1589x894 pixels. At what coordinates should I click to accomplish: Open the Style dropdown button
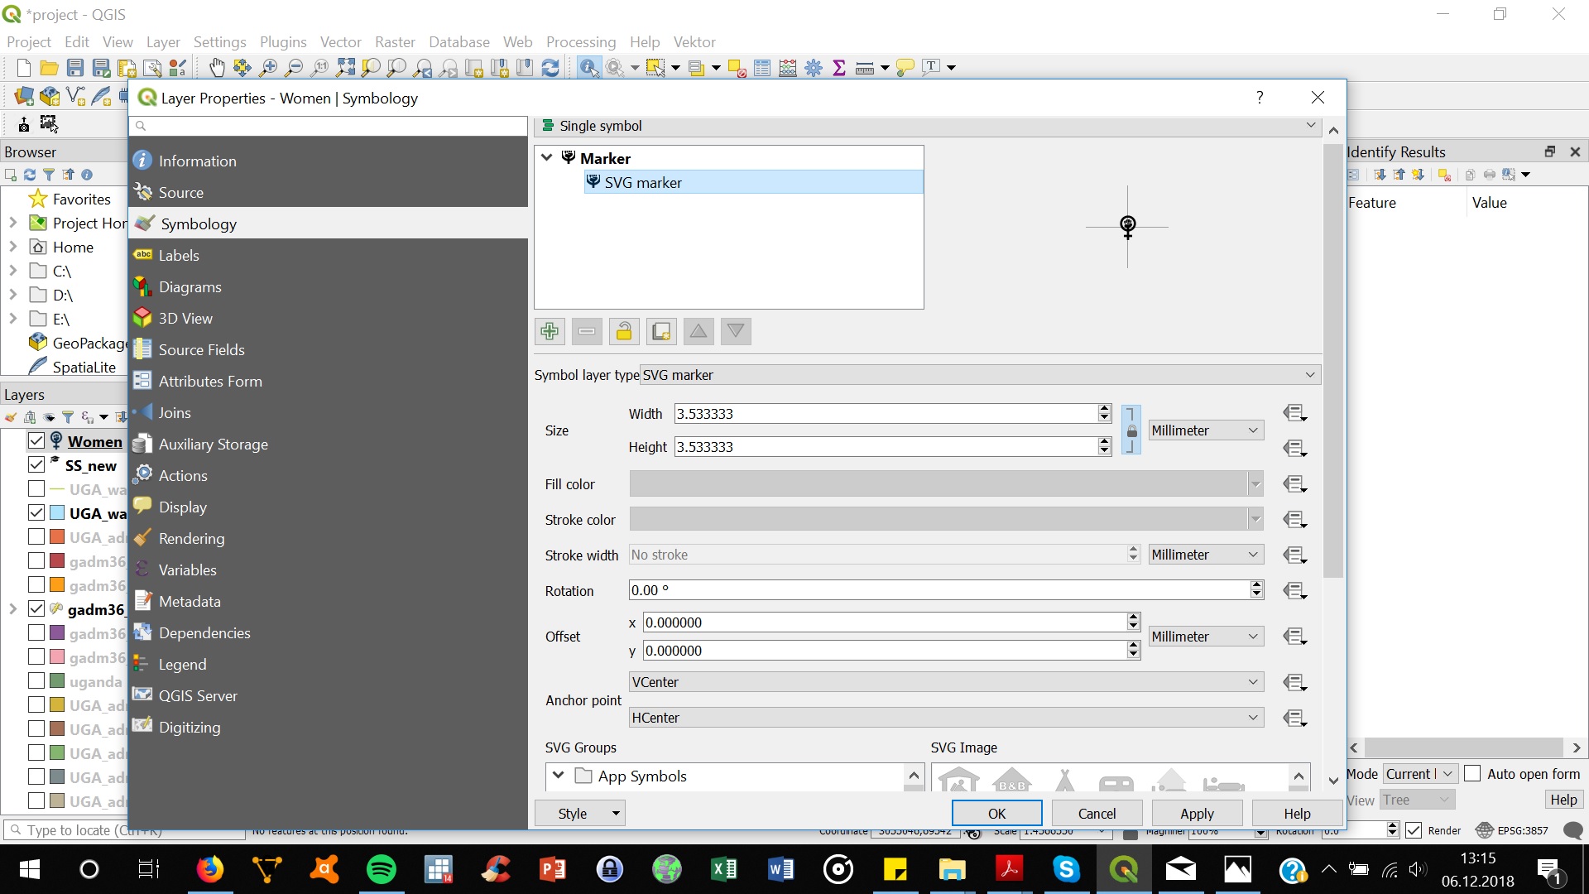[579, 814]
